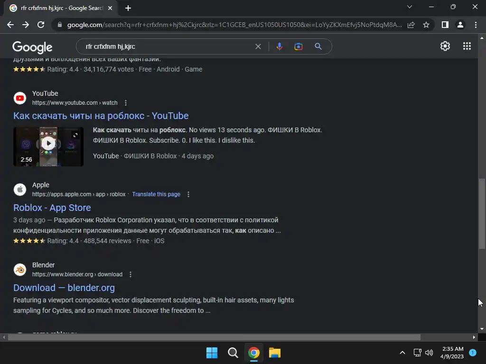486x364 pixels.
Task: Open the tab search dropdown chevron
Action: (410, 7)
